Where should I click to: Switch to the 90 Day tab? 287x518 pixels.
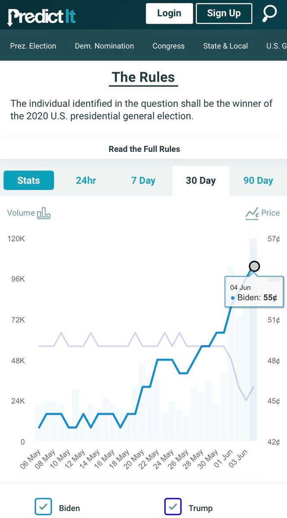click(x=258, y=180)
